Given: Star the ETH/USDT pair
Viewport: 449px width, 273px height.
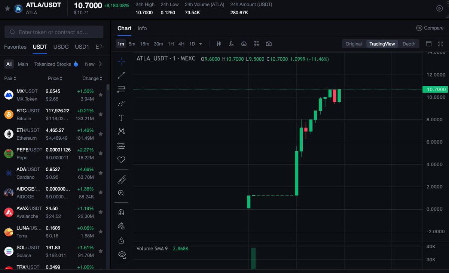Looking at the screenshot, I should coord(101,134).
